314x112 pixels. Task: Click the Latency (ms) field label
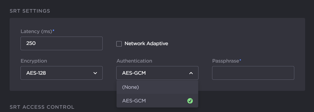[36, 32]
